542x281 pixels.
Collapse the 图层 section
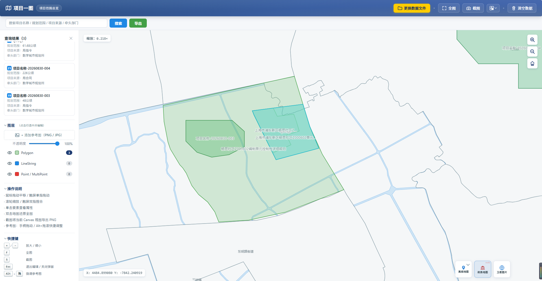point(10,126)
